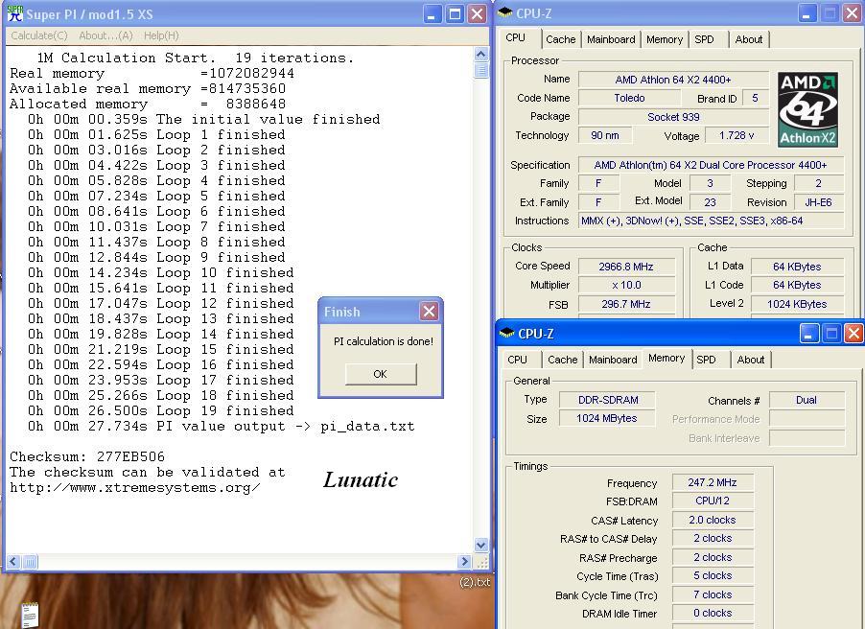Click the Super PI horizontal scroll right arrow
Screen dimensions: 865x629
[464, 562]
